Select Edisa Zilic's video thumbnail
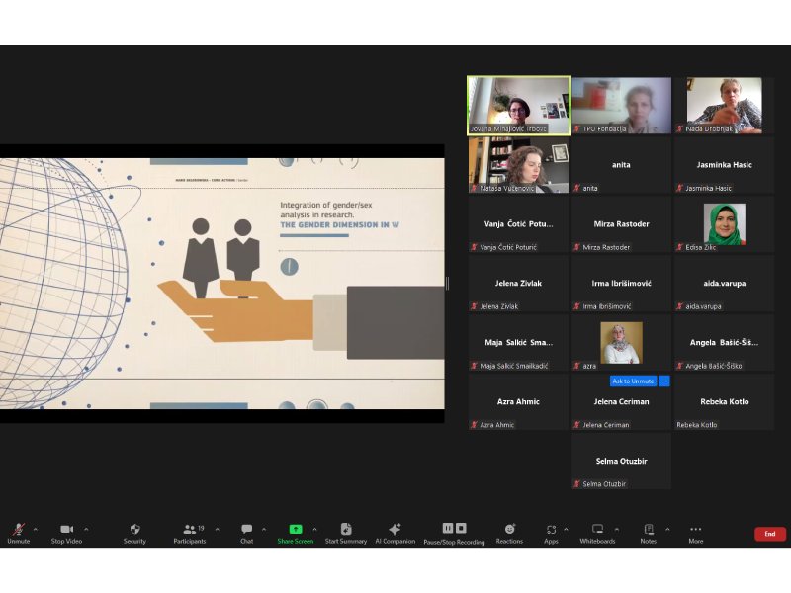The image size is (791, 593). pos(724,224)
